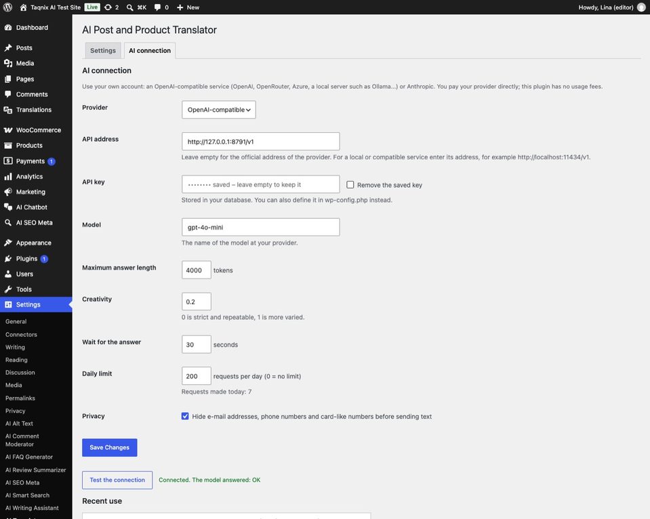Open the comments bubble icon showing 0

click(157, 7)
